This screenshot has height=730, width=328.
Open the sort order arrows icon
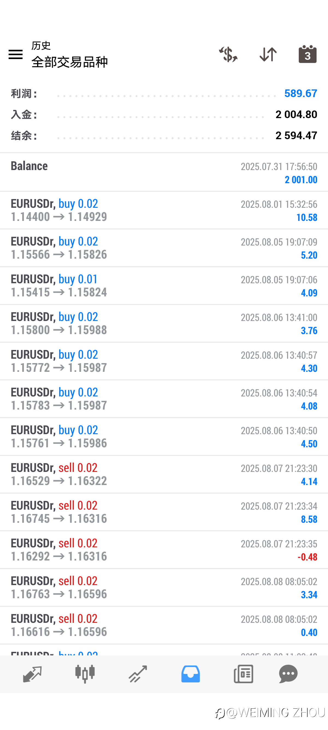click(268, 54)
